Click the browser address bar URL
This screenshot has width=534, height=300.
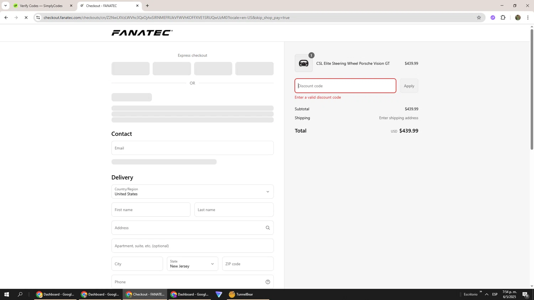[166, 17]
